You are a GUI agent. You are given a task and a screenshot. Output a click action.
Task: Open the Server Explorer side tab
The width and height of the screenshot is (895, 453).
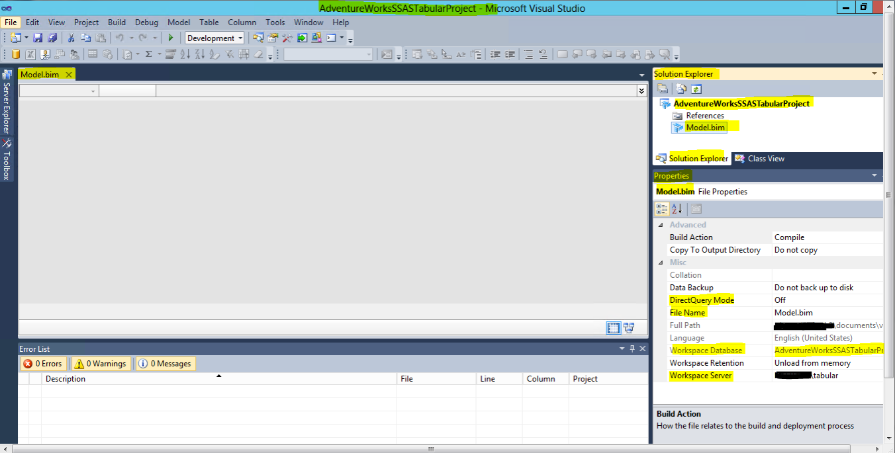click(7, 101)
